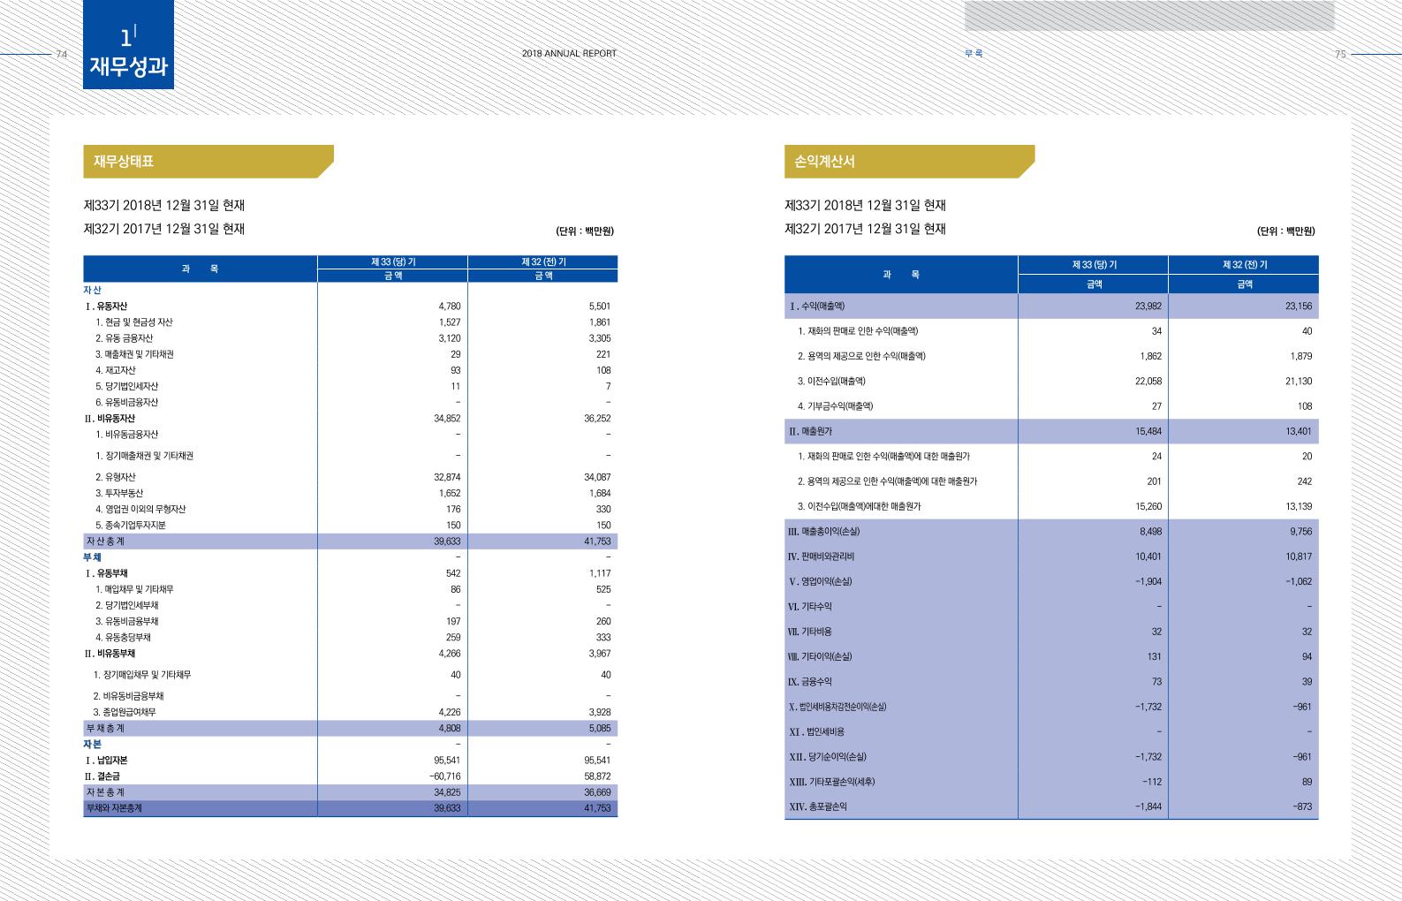
Task: Click row '6. 유동비금융자산'
Action: point(350,402)
